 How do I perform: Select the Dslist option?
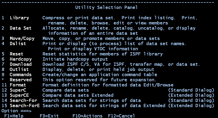18,44
